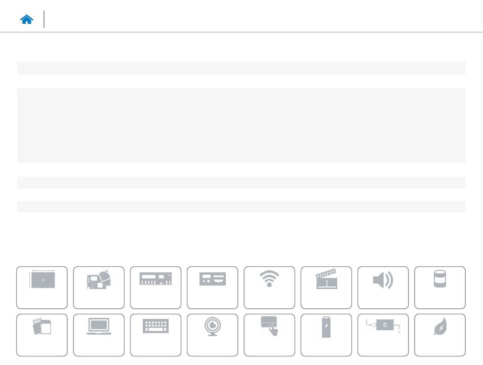This screenshot has width=483, height=365.
Task: Click the topmost shaded table row
Action: pos(241,68)
